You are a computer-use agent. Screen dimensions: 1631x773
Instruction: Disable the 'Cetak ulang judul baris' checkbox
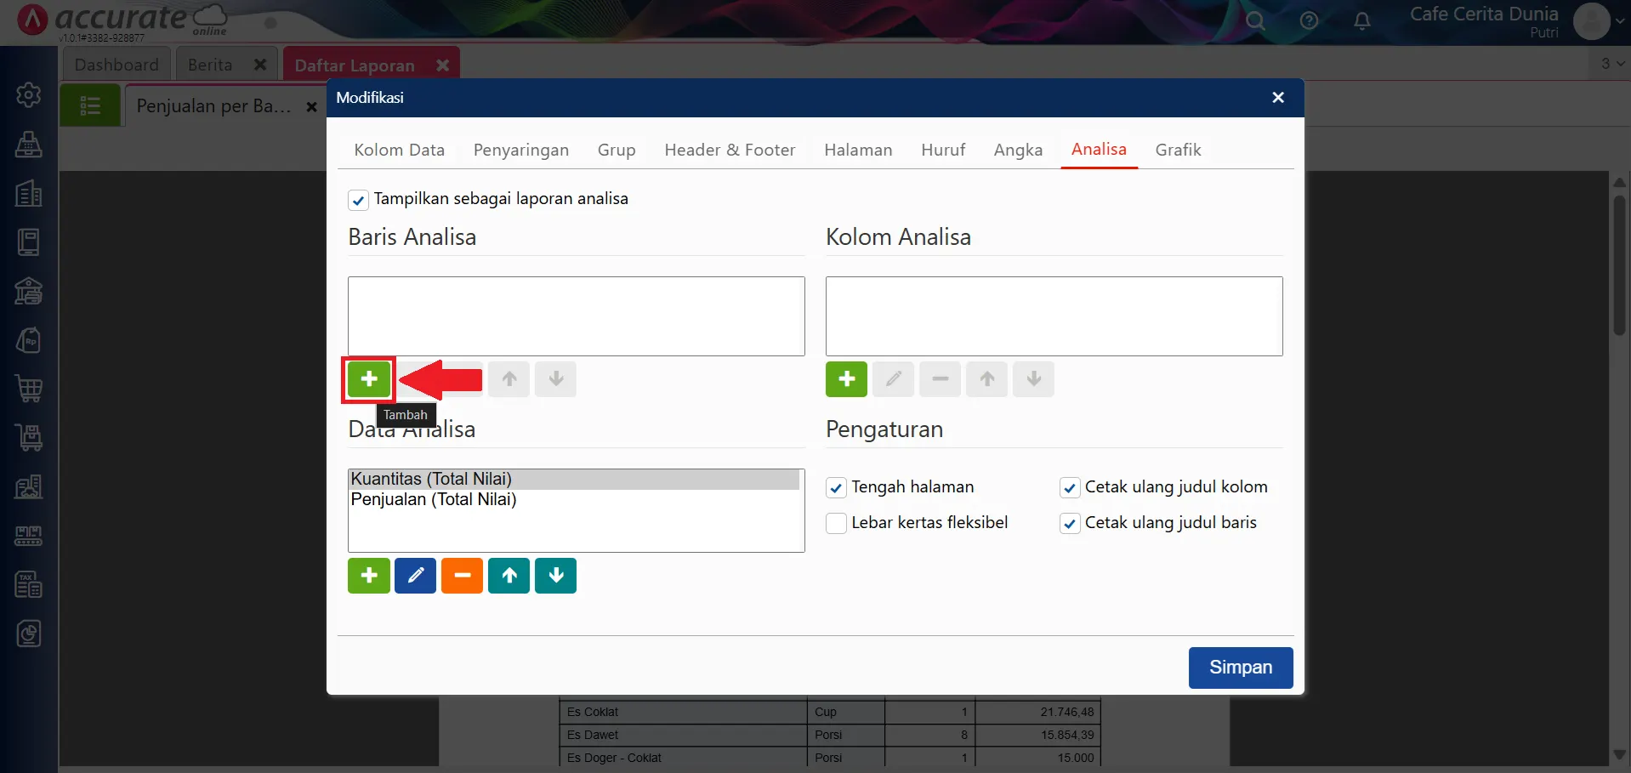pos(1070,523)
